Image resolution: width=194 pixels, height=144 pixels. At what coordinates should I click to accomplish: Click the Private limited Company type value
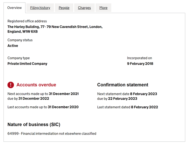[27, 64]
